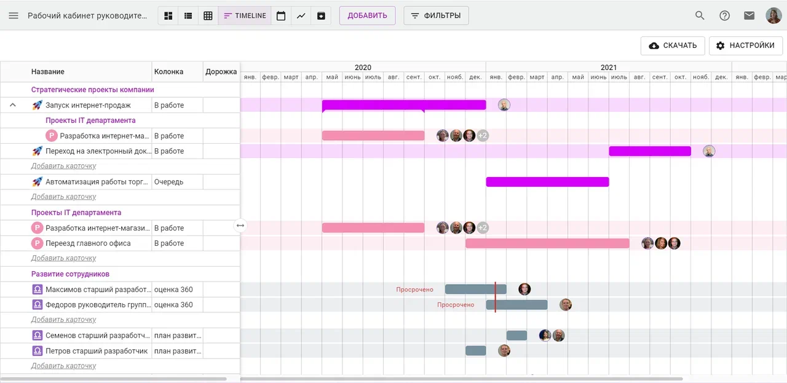Image resolution: width=787 pixels, height=383 pixels.
Task: Click the pink Переезд главного офиса timeline bar
Action: [547, 243]
